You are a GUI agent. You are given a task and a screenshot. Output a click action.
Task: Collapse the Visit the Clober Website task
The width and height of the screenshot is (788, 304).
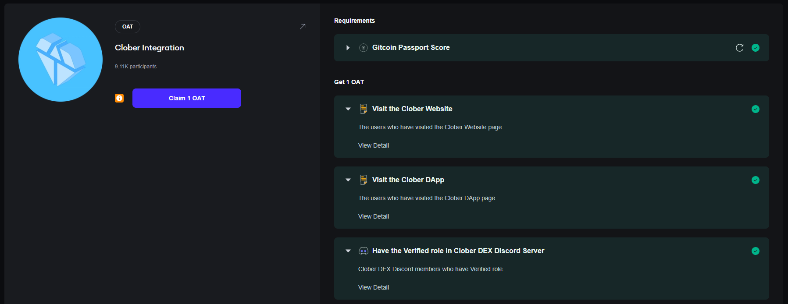click(x=348, y=109)
